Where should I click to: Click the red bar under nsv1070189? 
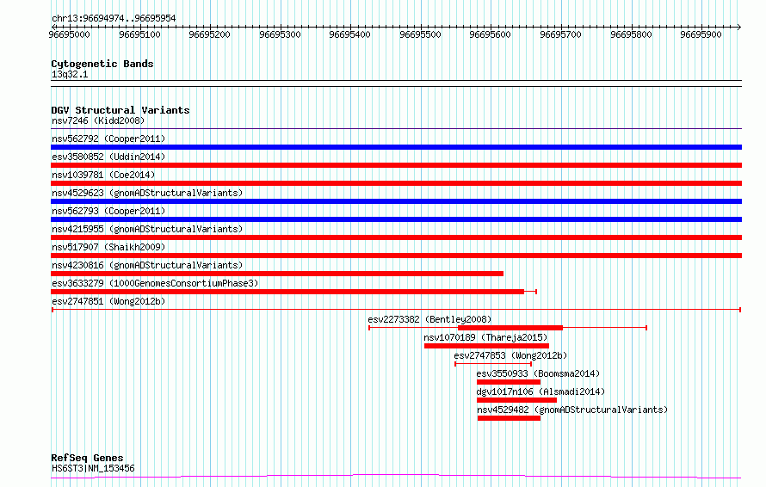coord(486,346)
